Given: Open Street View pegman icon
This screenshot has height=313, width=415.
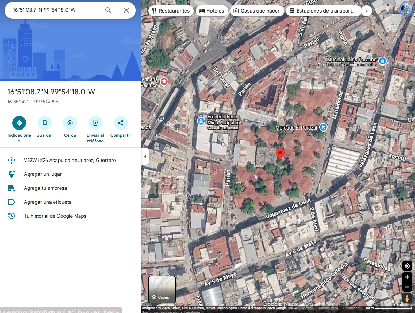Looking at the screenshot, I should coord(407,298).
